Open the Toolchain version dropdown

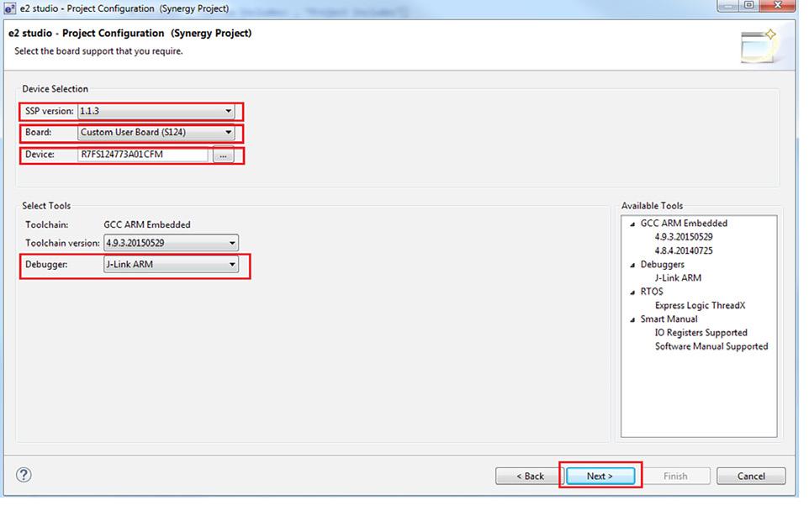coord(171,242)
